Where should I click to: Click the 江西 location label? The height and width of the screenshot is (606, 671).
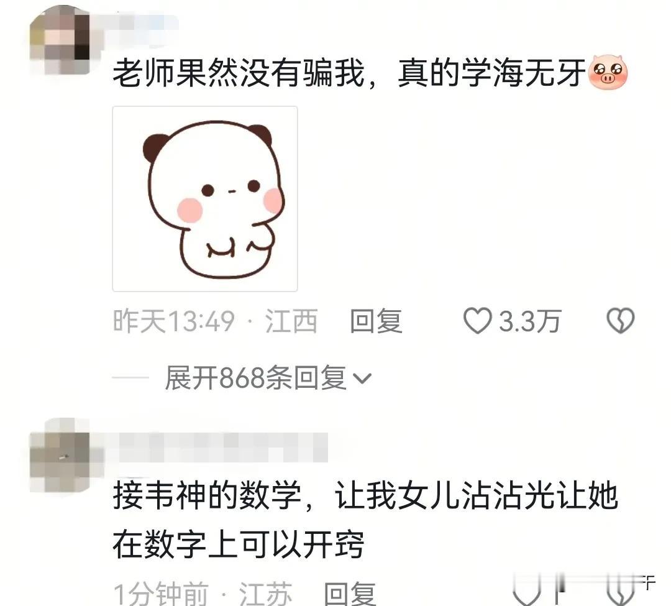point(291,321)
